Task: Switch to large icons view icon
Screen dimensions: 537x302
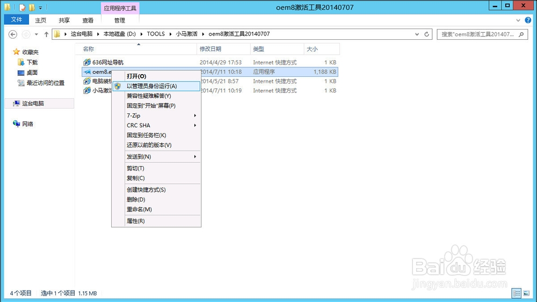Action: pos(526,293)
